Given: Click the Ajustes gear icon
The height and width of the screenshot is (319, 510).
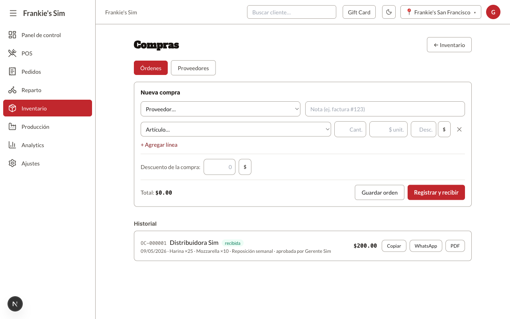Looking at the screenshot, I should pyautogui.click(x=12, y=163).
